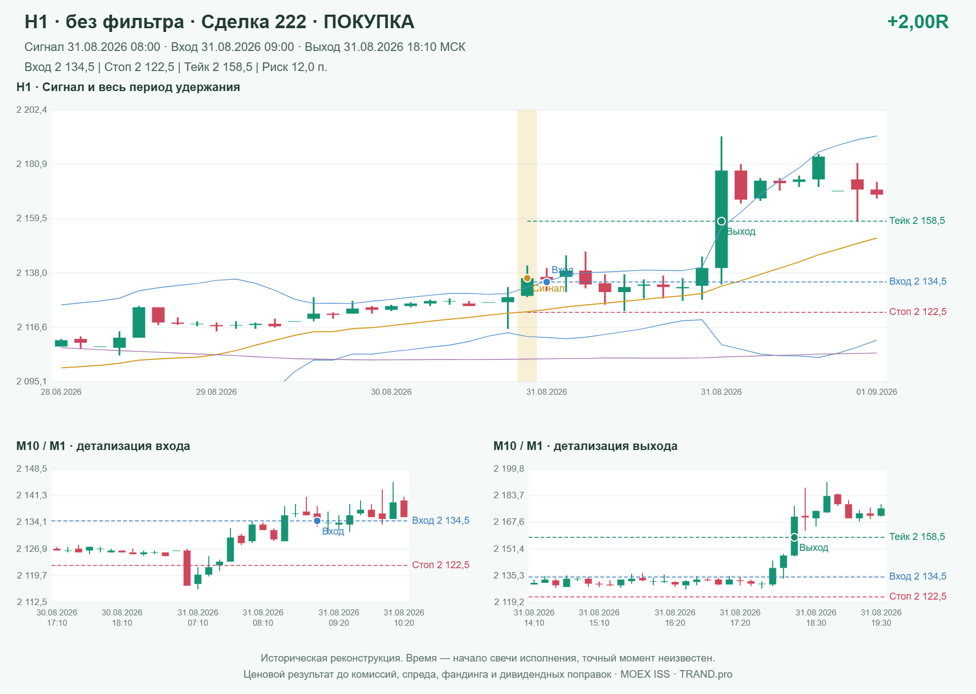Click the 'Сигнал' label on H1 chart
Viewport: 976px width, 694px height.
pyautogui.click(x=548, y=288)
